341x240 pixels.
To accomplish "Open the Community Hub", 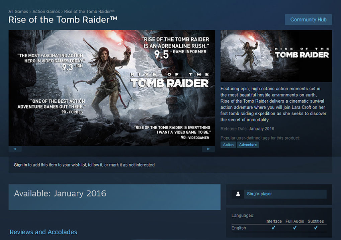I will point(309,20).
